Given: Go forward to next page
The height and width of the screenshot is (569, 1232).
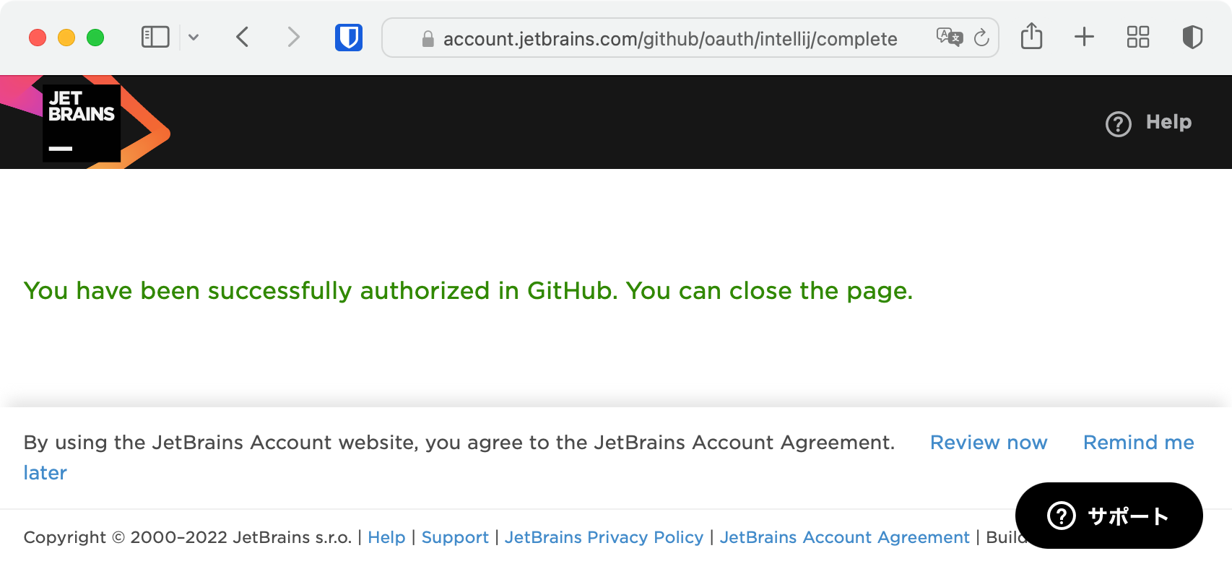Looking at the screenshot, I should tap(292, 37).
